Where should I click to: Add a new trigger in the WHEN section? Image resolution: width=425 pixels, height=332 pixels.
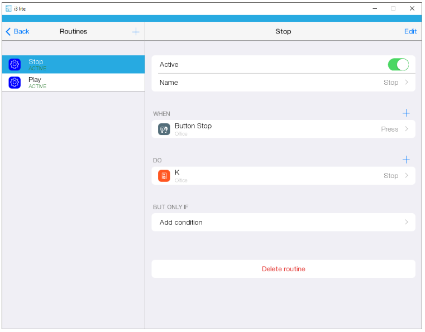406,113
